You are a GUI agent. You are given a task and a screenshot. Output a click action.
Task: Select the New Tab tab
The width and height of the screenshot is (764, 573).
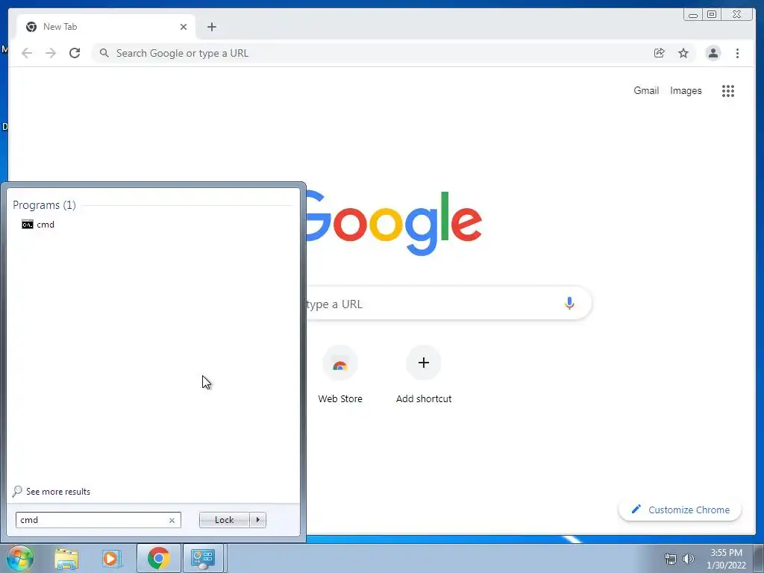pyautogui.click(x=106, y=27)
